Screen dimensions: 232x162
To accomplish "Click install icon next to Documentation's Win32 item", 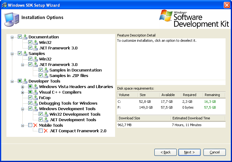I will tap(35, 42).
